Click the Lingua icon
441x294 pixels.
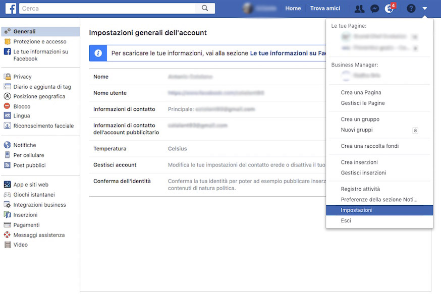pos(8,115)
